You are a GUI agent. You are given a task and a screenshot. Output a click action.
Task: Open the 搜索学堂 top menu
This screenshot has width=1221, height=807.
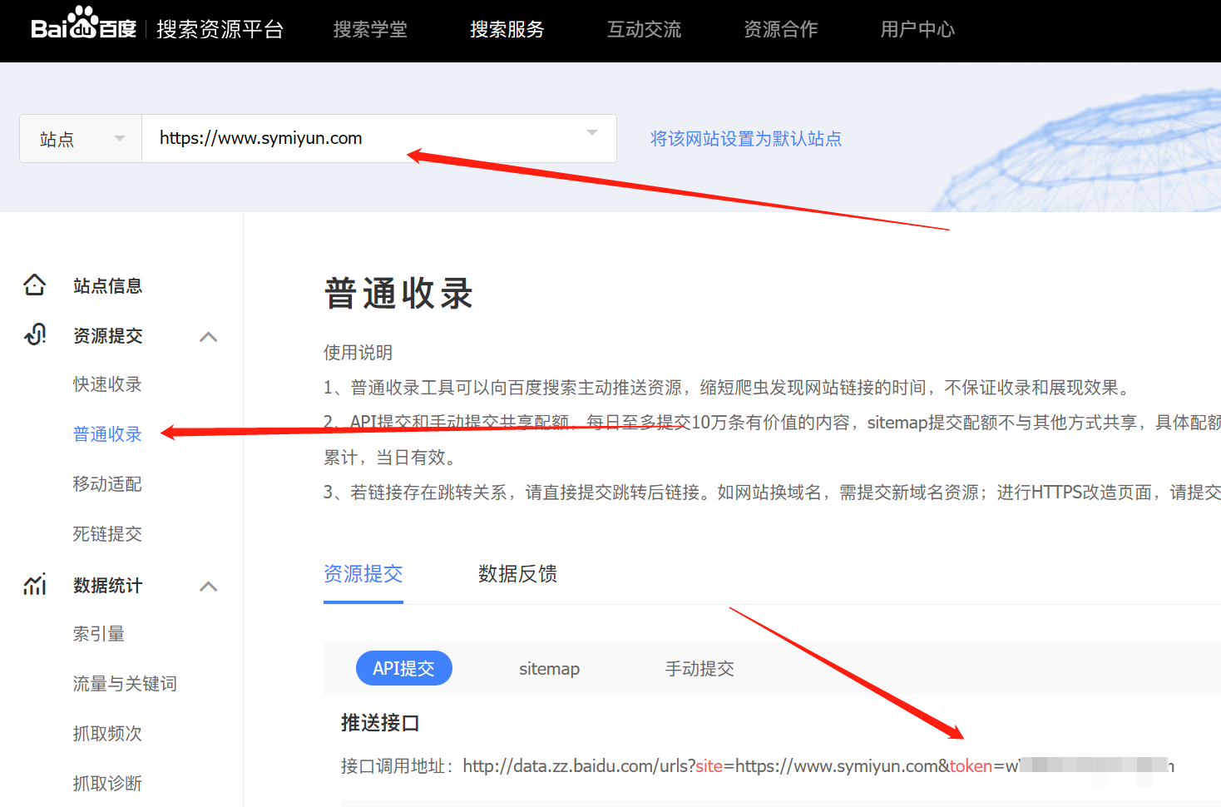point(370,30)
